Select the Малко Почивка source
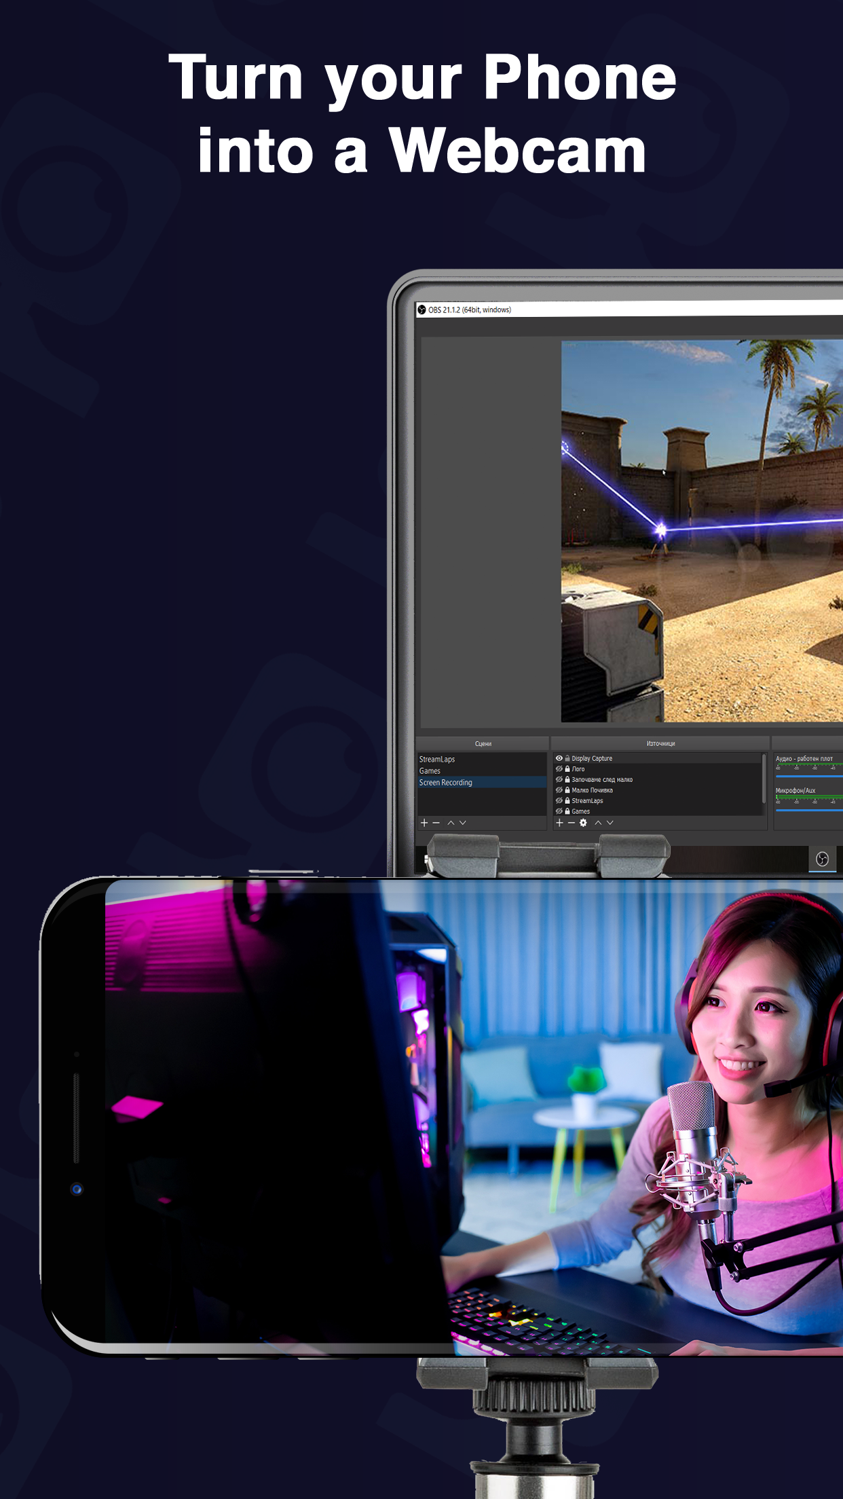843x1499 pixels. pos(592,790)
